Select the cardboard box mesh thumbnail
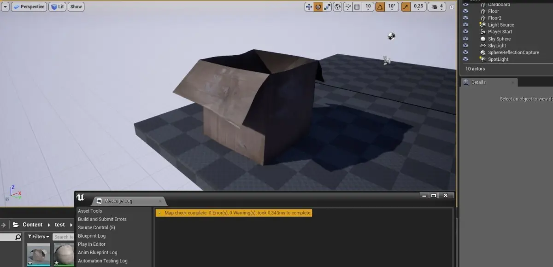 coord(39,255)
